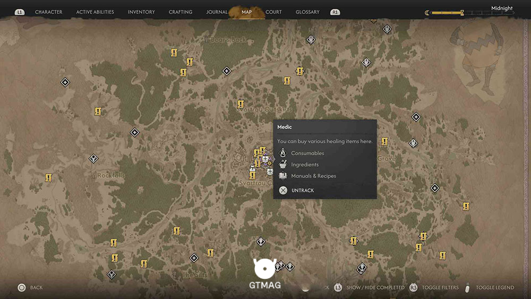This screenshot has height=299, width=531.
Task: Select quest marker directly above Svartrau Outskirts label
Action: click(241, 104)
